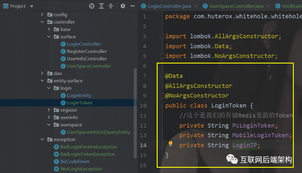
Task: Click the Collapse All icon in Project toolbar
Action: [111, 6]
